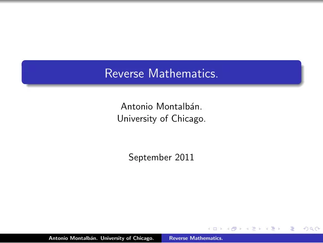The width and height of the screenshot is (323, 243).
Task: Click the "Antonio Montalbán." author line in slide body
Action: click(x=161, y=106)
